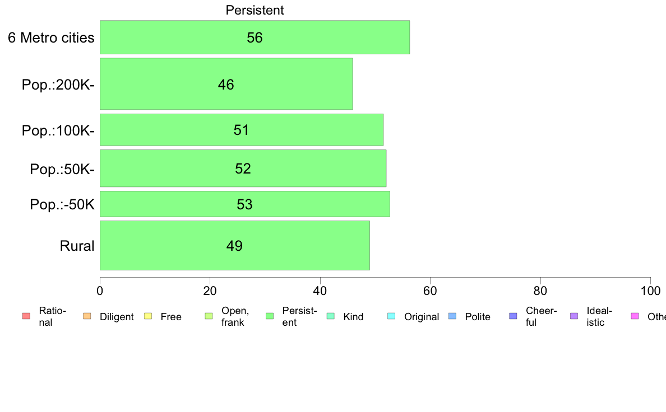
Task: Select the Persistent legend green swatch
Action: 270,316
